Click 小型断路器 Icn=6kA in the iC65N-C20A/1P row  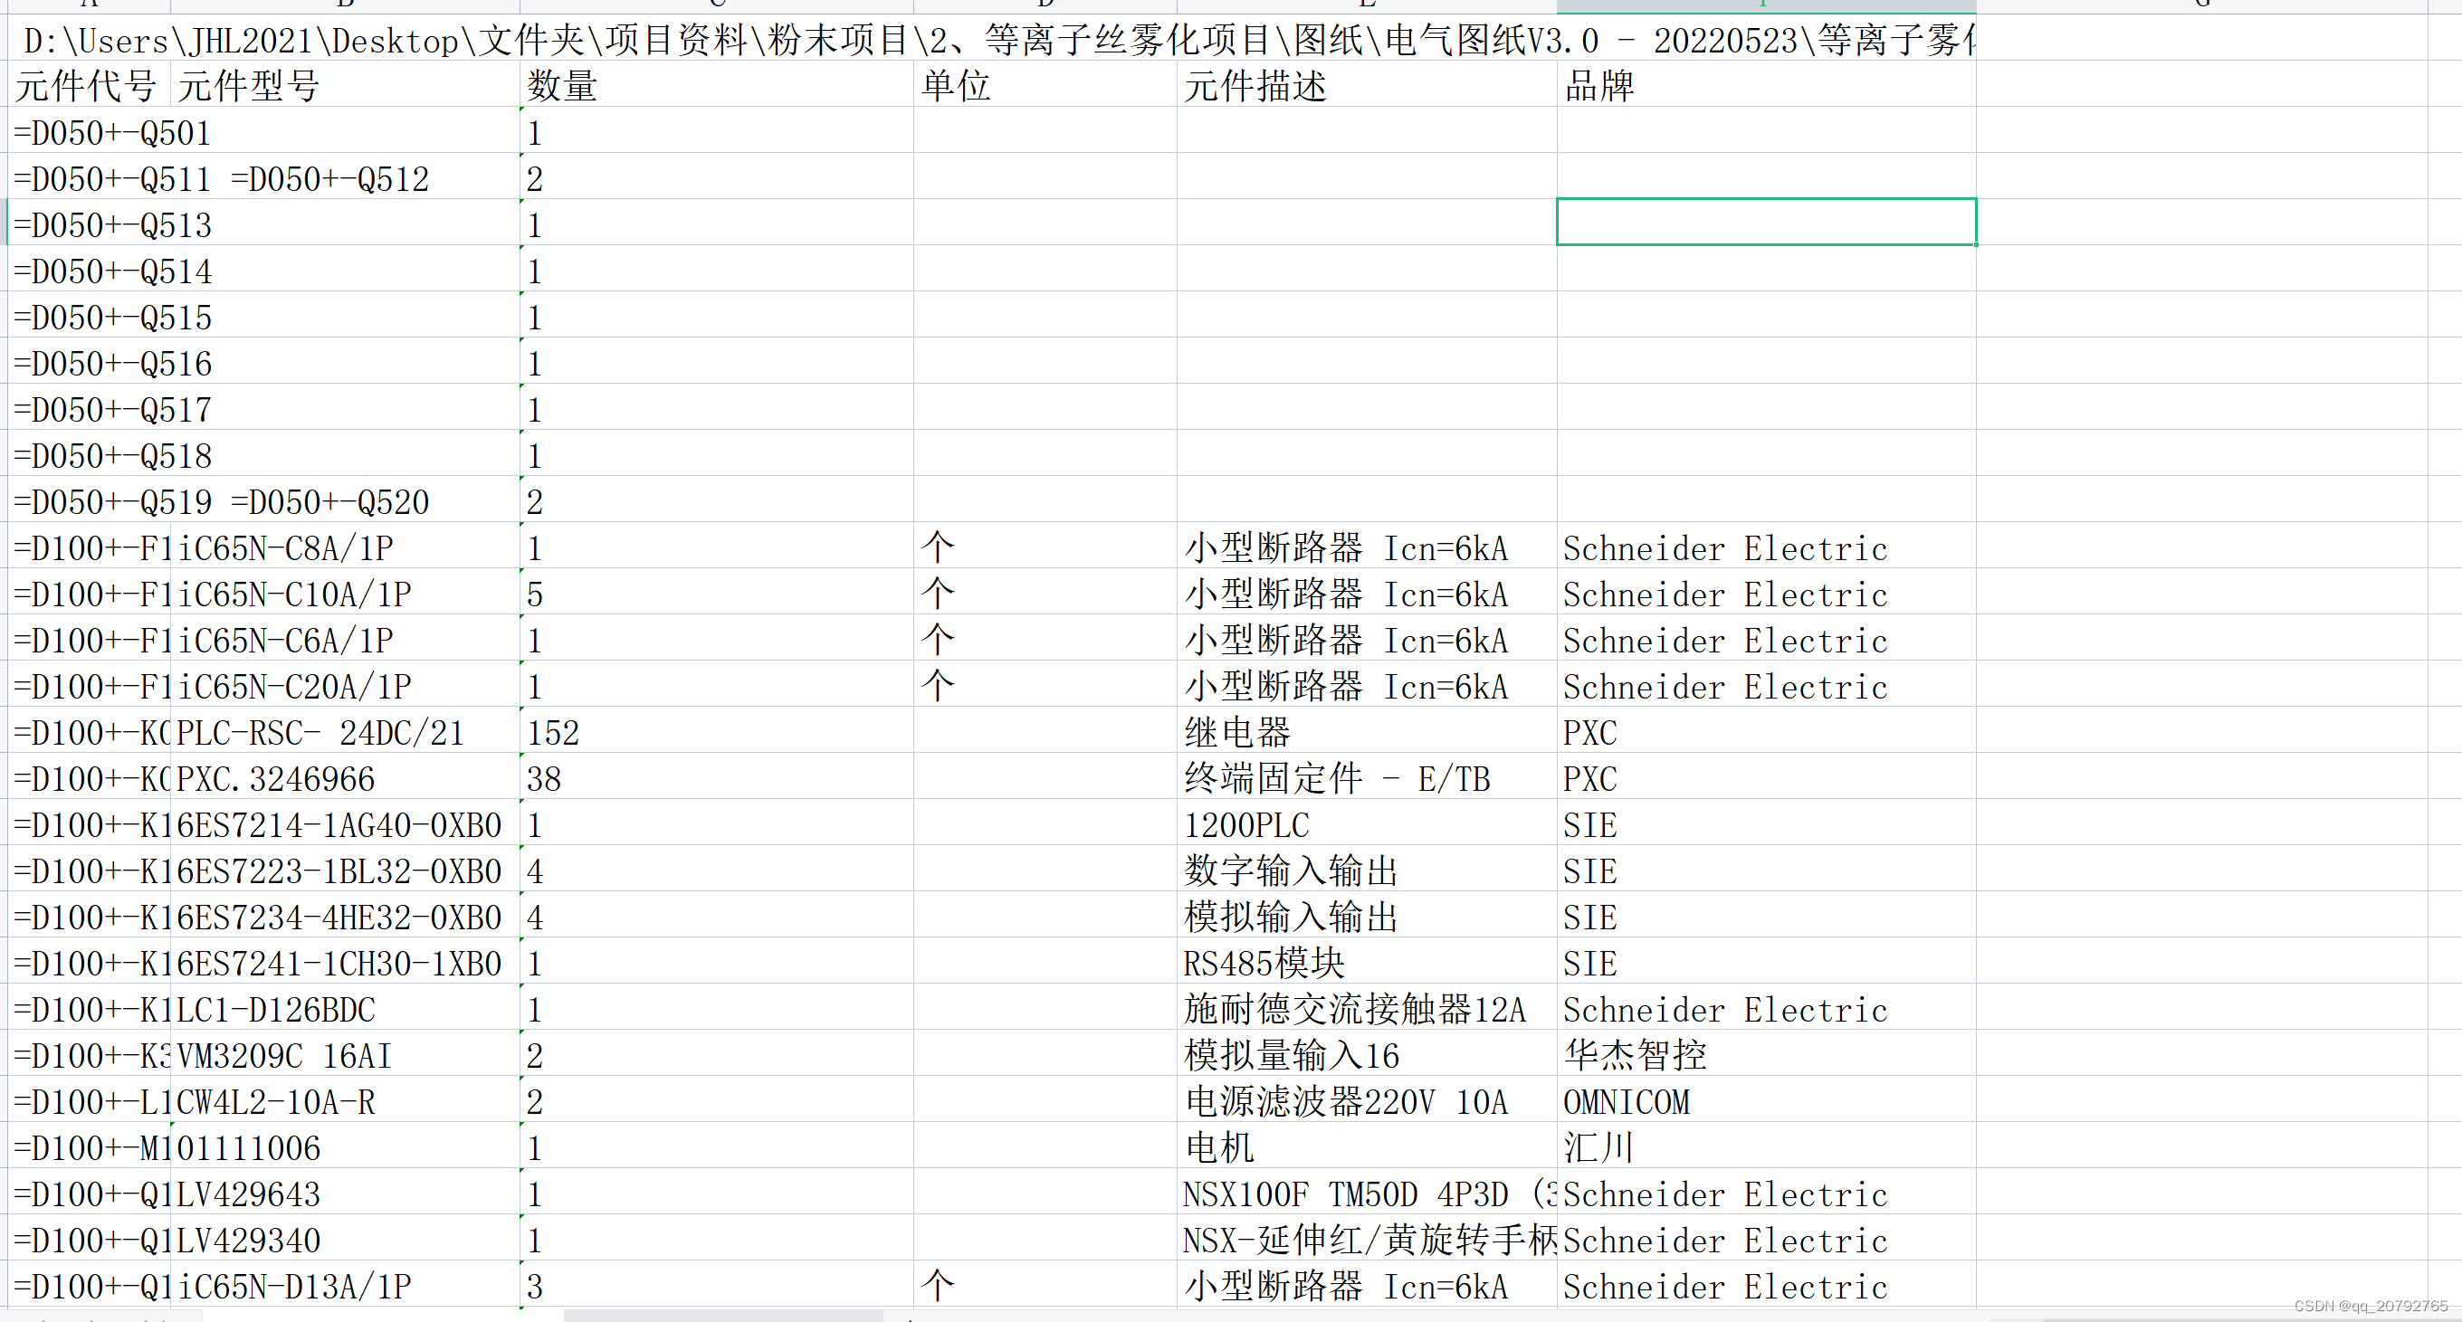[x=1367, y=684]
